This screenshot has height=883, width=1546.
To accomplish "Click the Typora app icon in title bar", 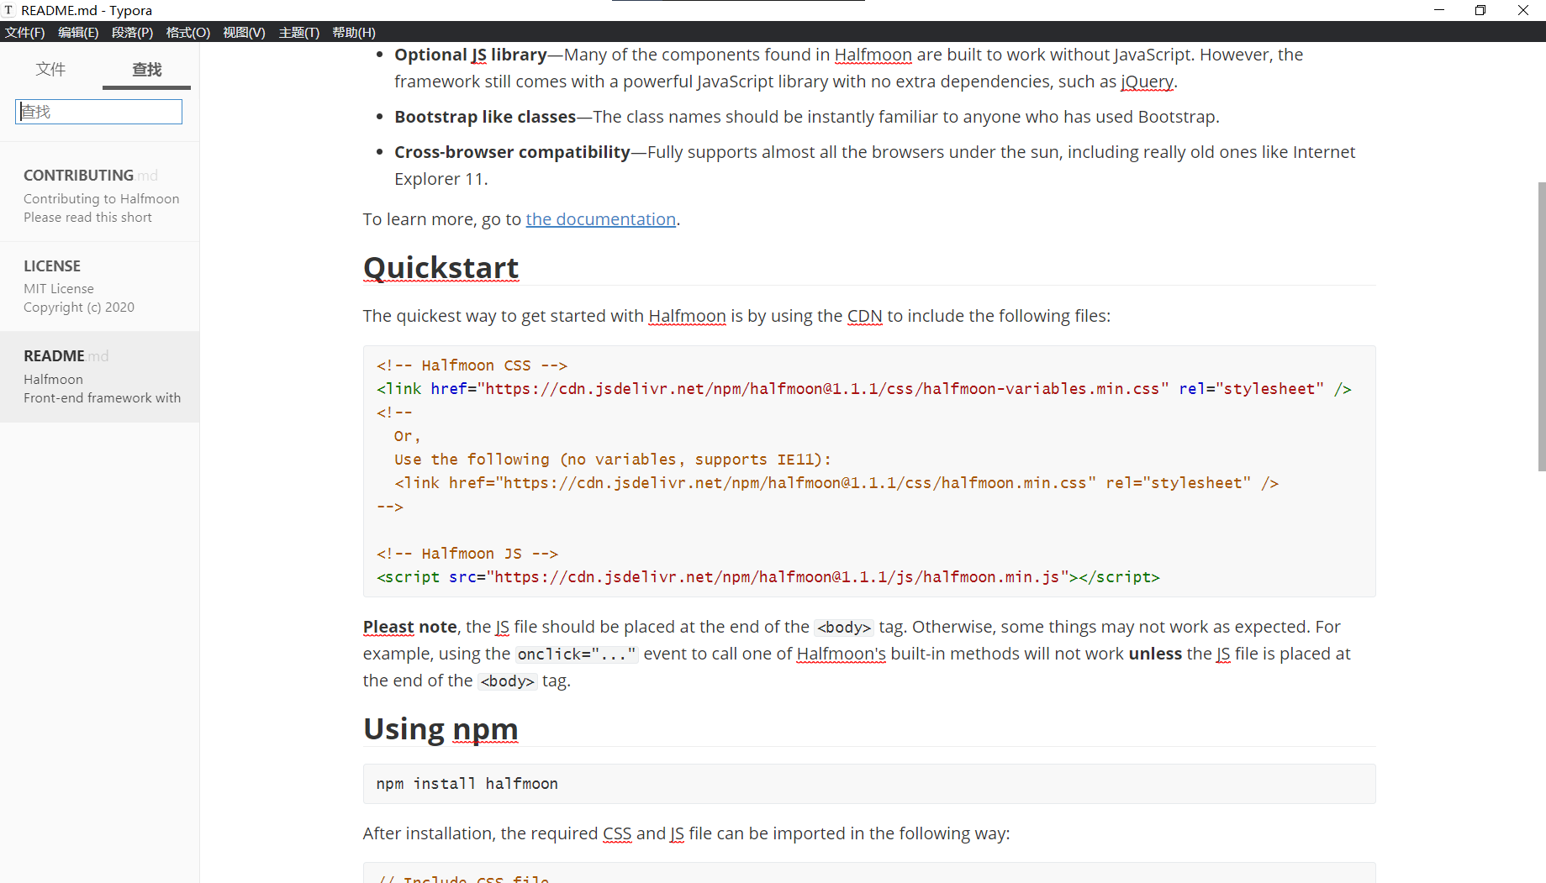I will pyautogui.click(x=9, y=10).
